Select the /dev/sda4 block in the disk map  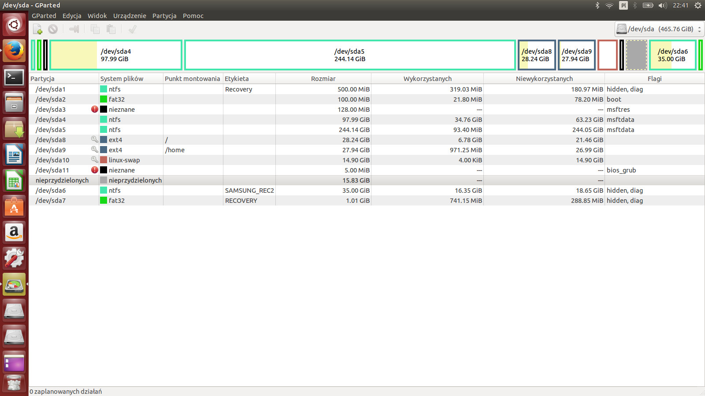116,55
